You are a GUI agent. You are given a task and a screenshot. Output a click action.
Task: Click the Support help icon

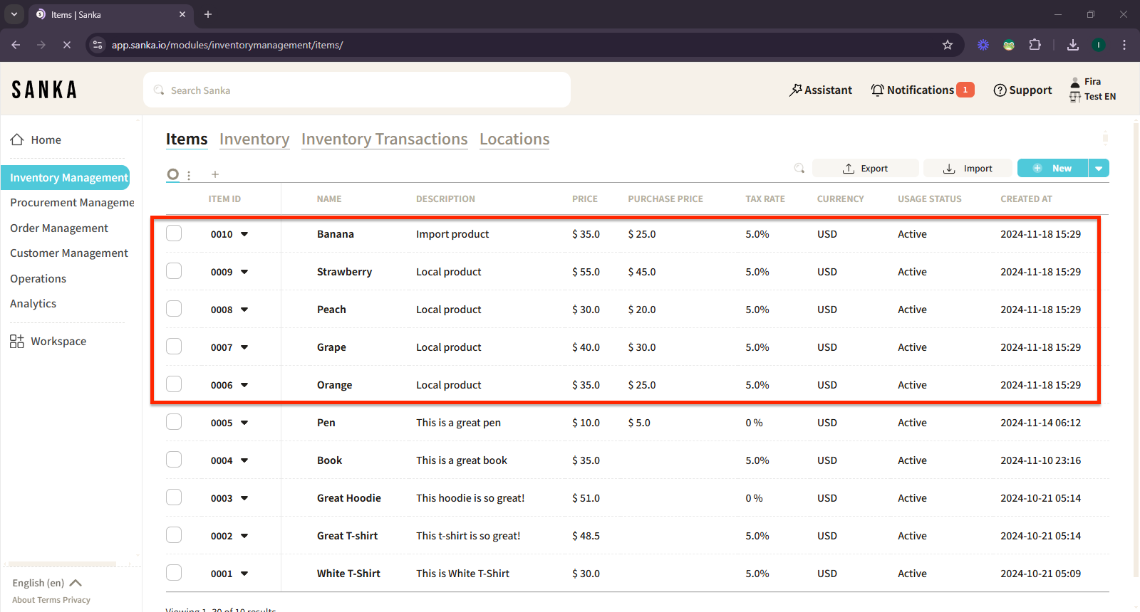click(x=1000, y=90)
